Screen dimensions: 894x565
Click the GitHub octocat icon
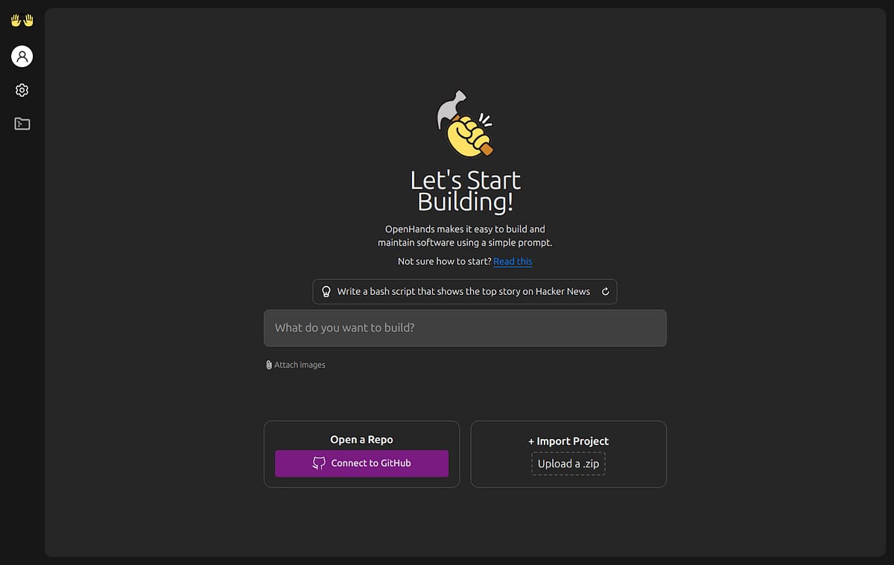click(x=319, y=463)
